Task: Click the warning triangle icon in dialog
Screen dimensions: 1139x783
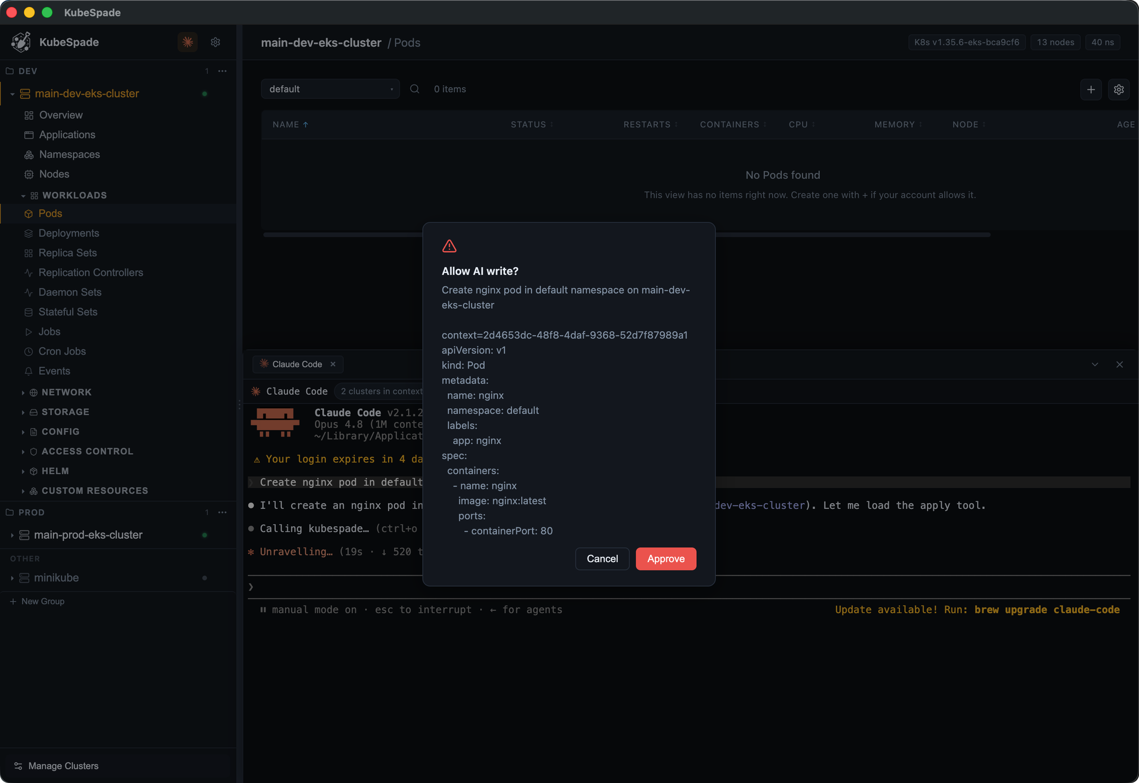Action: click(x=449, y=246)
